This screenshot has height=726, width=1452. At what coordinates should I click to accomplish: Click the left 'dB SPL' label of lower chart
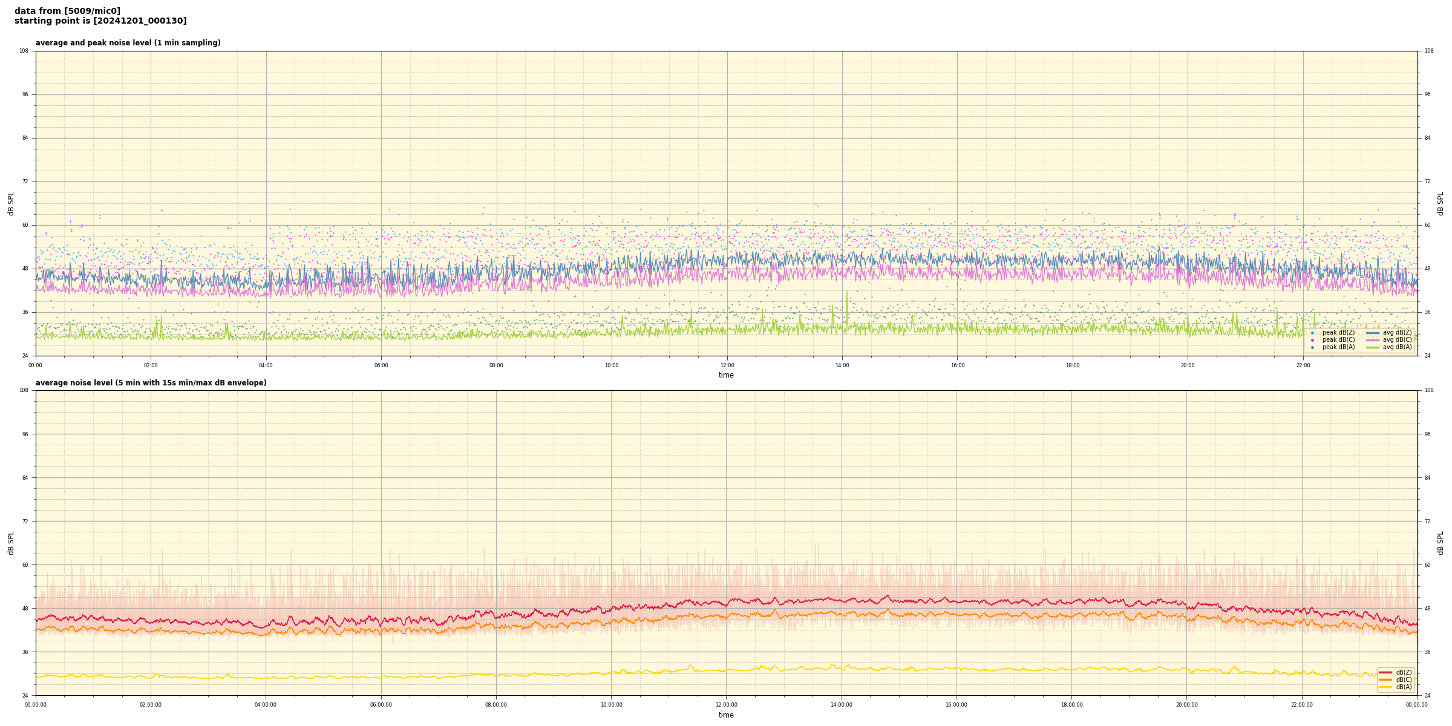[x=11, y=543]
